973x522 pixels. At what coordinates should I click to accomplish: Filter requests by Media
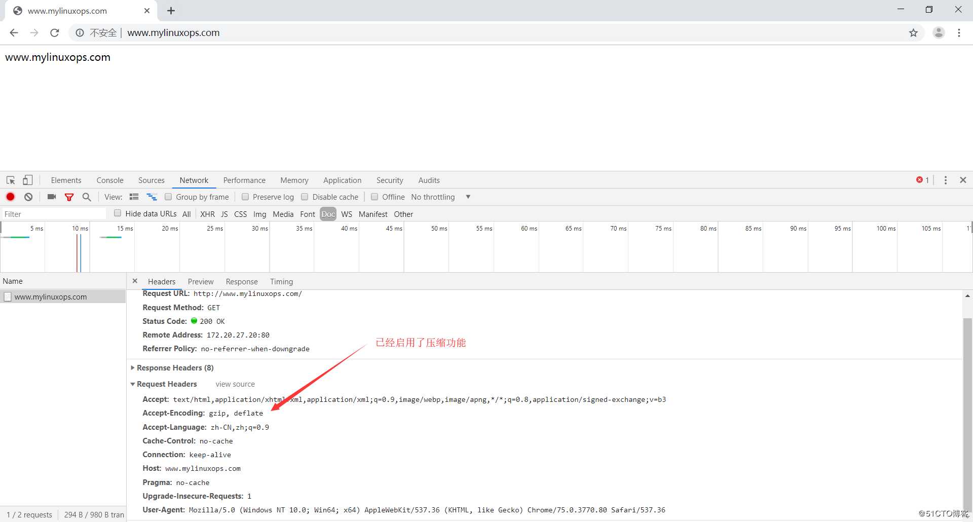point(283,214)
